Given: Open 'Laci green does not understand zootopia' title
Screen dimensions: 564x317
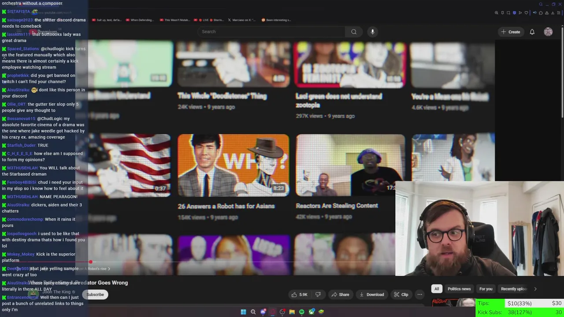Looking at the screenshot, I should (x=339, y=100).
